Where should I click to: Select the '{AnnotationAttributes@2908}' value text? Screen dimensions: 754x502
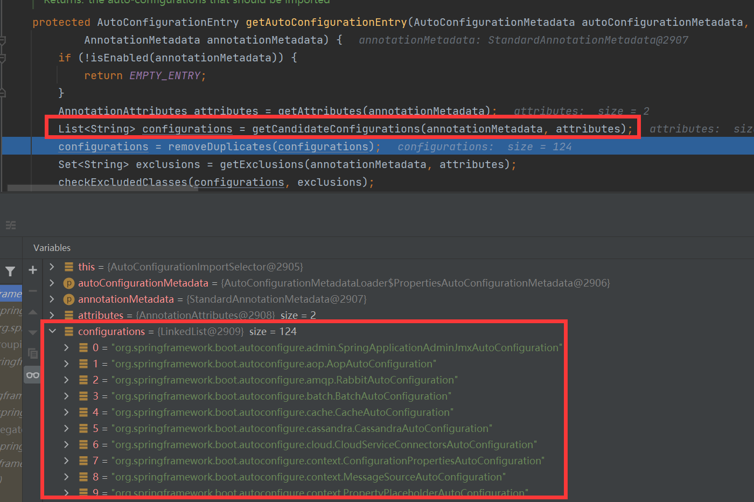click(205, 315)
